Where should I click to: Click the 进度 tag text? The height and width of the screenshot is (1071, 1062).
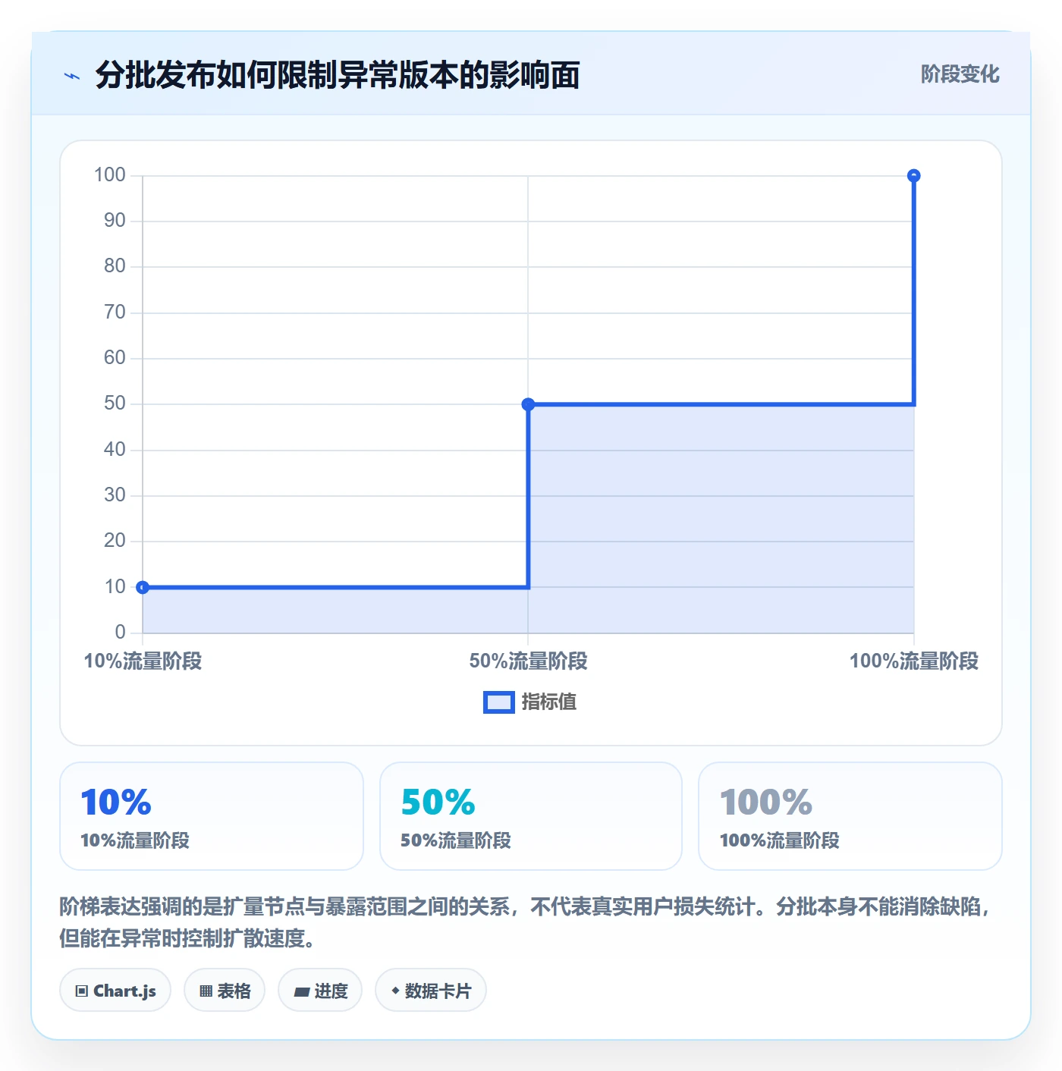pos(331,991)
